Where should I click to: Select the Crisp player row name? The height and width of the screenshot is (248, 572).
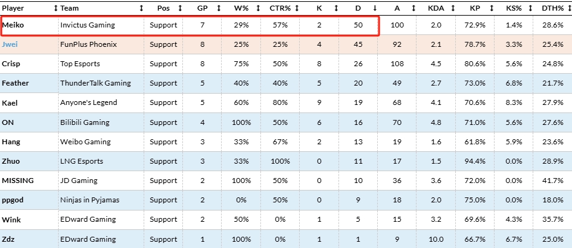tap(11, 64)
